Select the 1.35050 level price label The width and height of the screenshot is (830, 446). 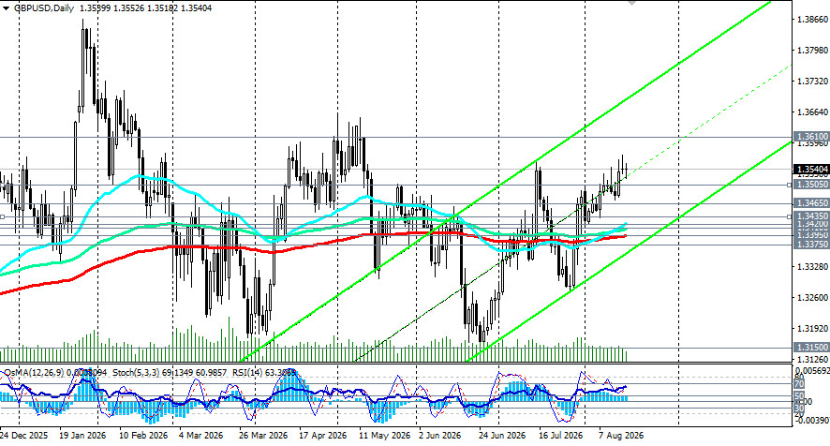coord(811,185)
